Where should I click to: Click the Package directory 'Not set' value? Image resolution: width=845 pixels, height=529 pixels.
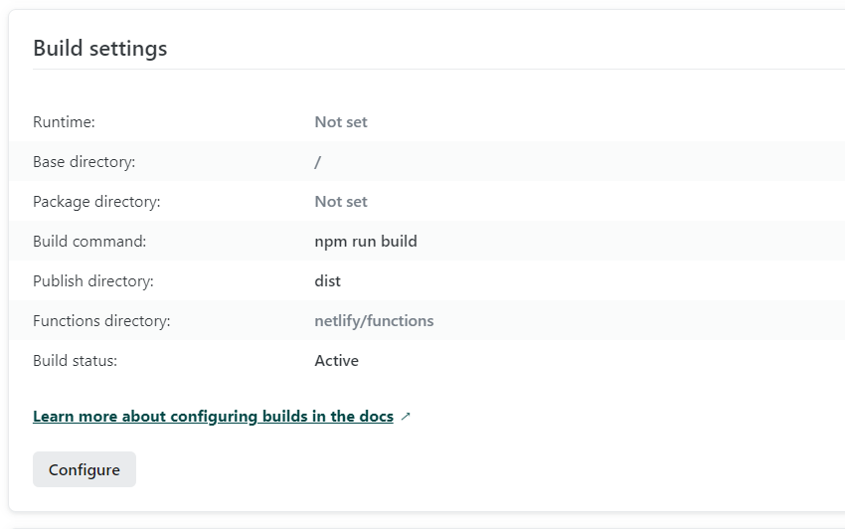(x=341, y=202)
